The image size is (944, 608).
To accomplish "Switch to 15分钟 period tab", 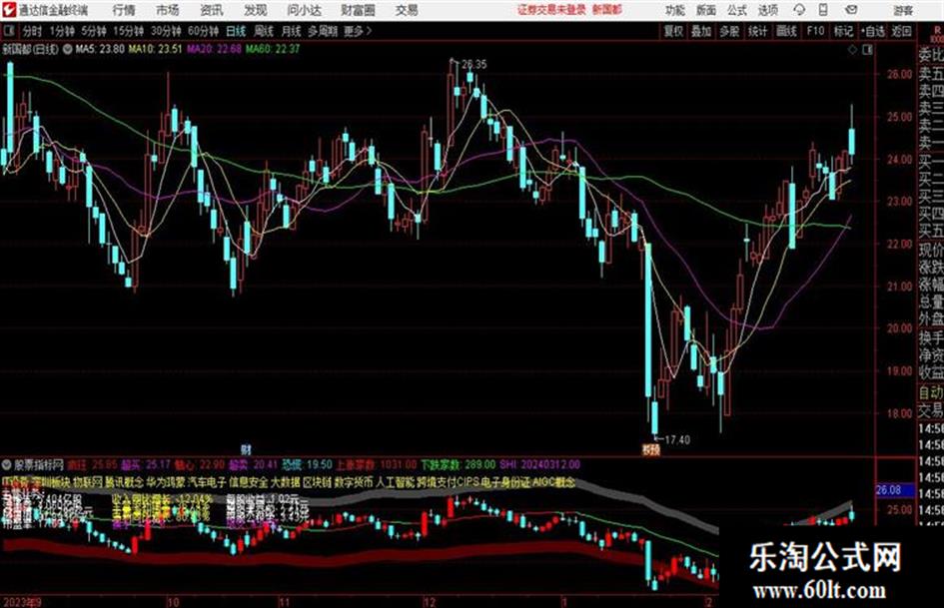I will [128, 31].
